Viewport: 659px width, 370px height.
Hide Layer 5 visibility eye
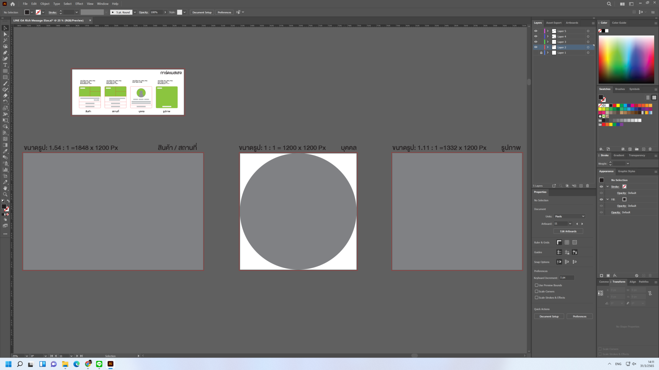536,31
